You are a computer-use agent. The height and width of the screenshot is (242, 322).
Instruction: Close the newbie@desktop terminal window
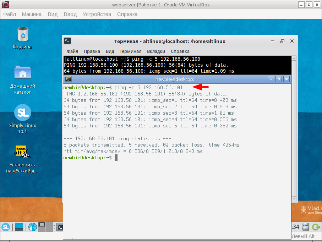tap(286, 79)
